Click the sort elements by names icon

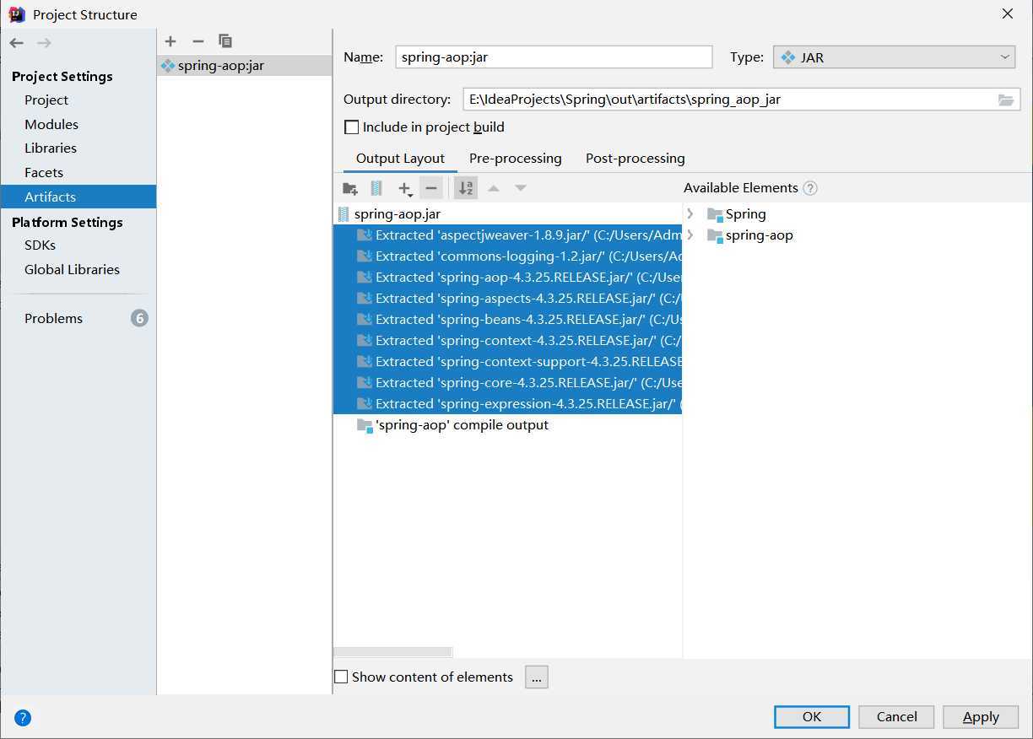[x=465, y=188]
